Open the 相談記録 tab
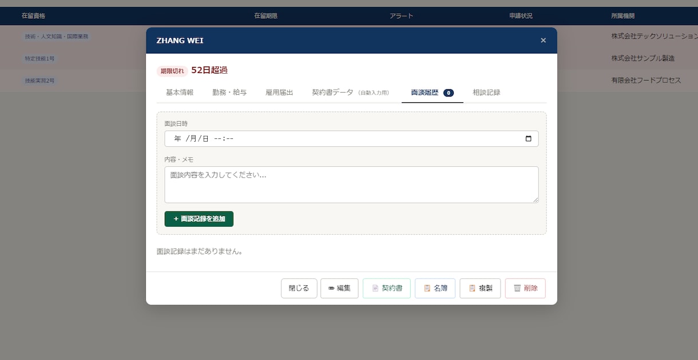698x360 pixels. pyautogui.click(x=486, y=93)
